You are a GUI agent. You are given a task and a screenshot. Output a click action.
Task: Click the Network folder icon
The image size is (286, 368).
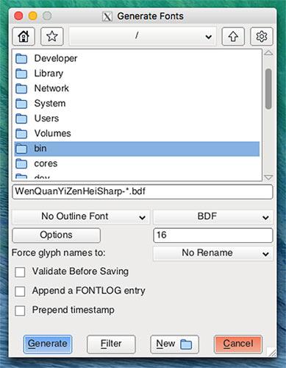pyautogui.click(x=21, y=88)
